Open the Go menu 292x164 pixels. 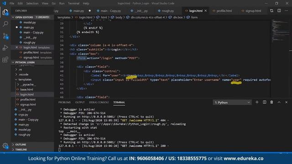54,3
